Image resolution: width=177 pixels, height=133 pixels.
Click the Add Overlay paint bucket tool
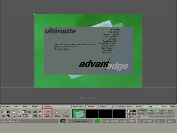click(57, 114)
